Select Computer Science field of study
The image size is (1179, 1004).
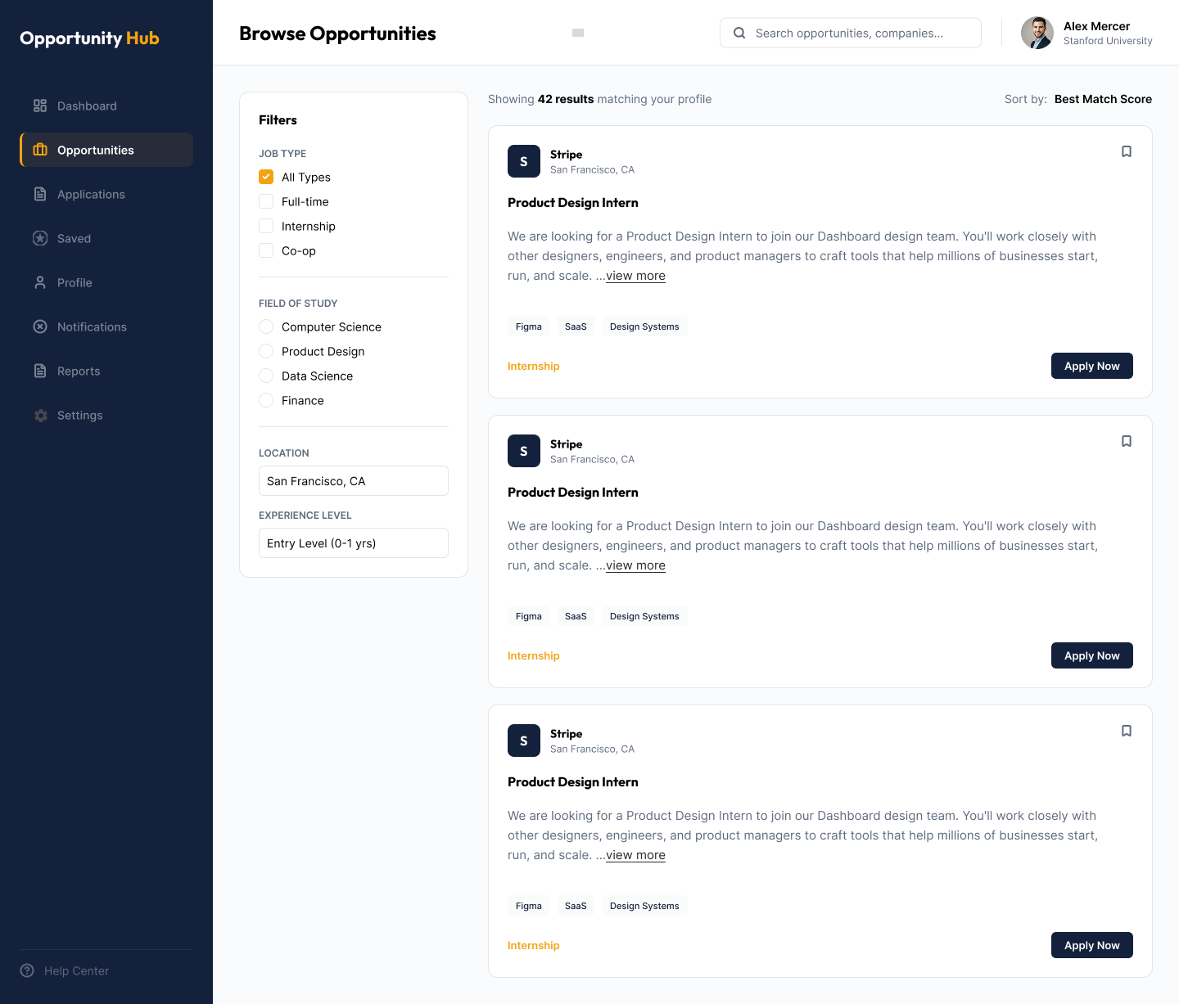pos(266,326)
